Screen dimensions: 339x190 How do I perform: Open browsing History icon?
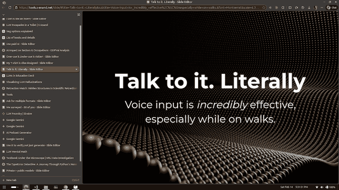tap(303, 7)
